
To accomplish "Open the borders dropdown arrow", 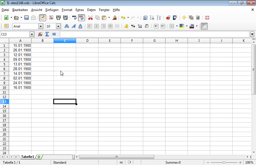I will pos(177,26).
